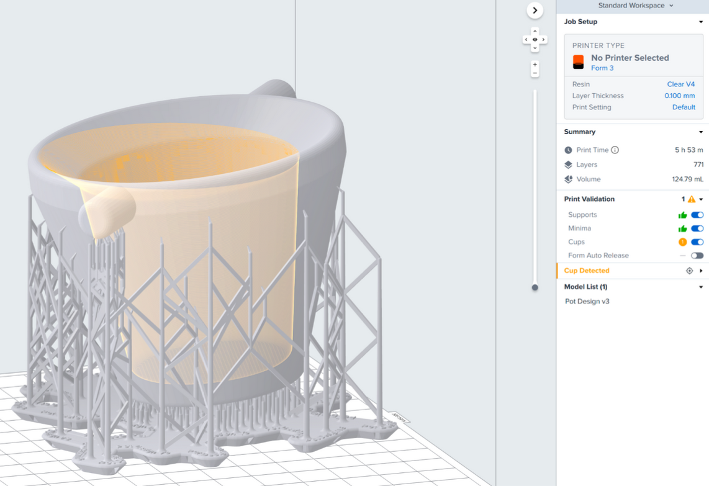Click the target icon beside Cup Detected

[689, 271]
